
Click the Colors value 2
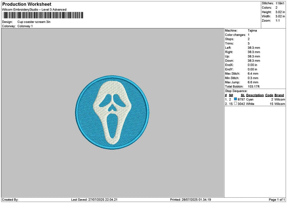(x=276, y=8)
